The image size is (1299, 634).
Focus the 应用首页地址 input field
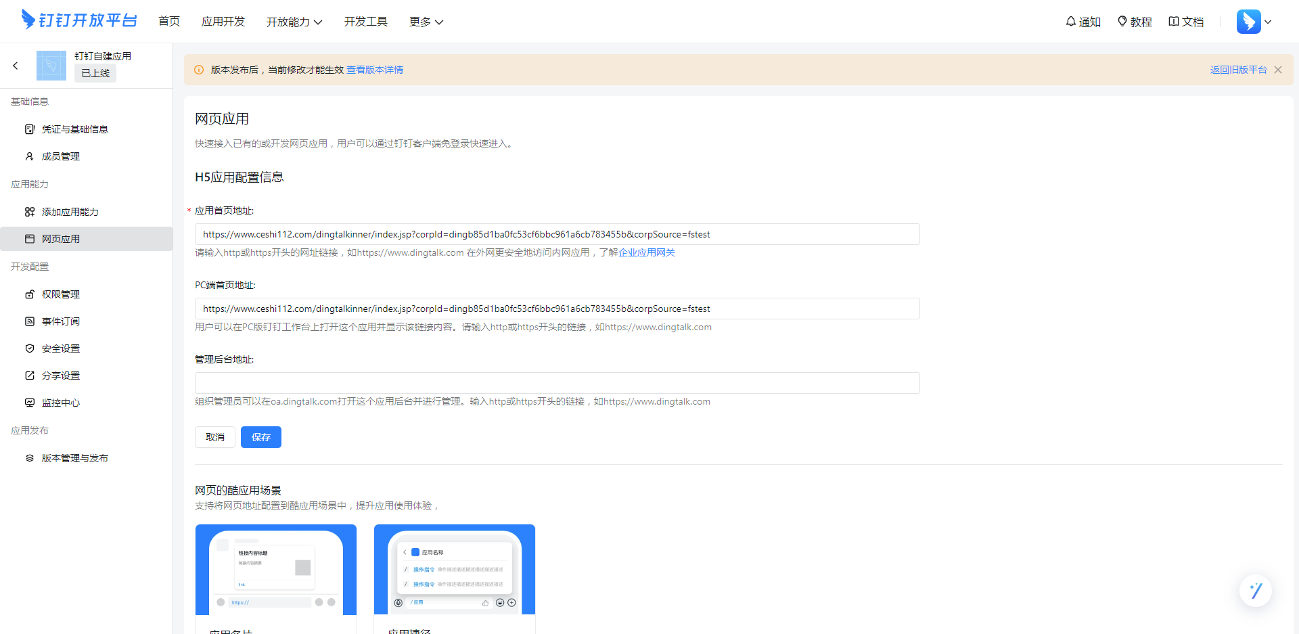point(557,234)
